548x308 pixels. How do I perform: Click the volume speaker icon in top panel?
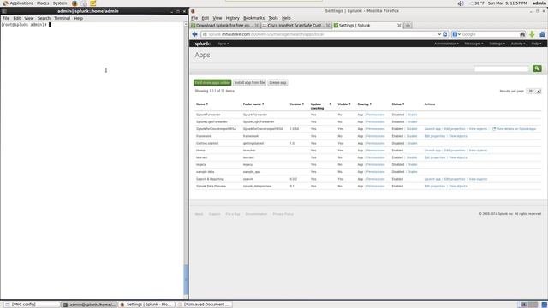click(461, 3)
